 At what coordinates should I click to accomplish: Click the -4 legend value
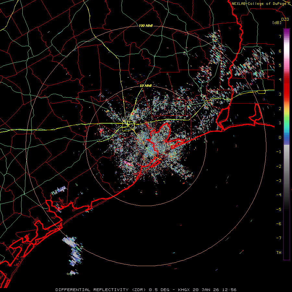pyautogui.click(x=279, y=195)
